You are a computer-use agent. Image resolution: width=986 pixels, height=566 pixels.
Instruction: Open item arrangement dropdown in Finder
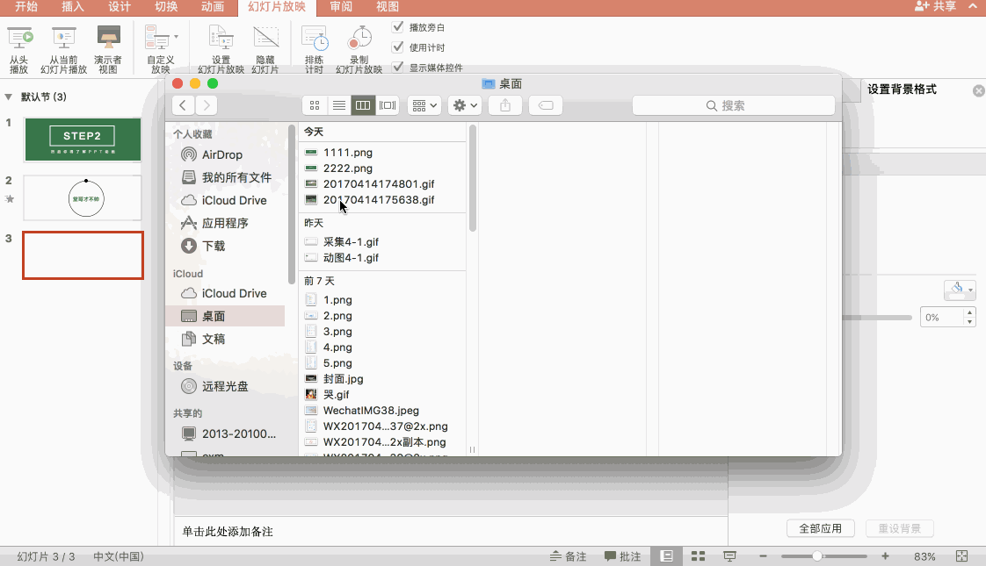424,105
